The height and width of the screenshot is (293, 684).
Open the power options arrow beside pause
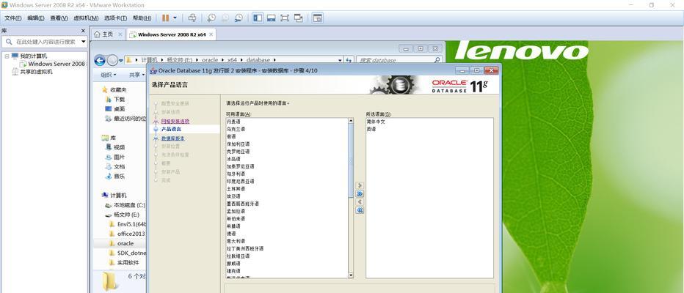coord(175,18)
